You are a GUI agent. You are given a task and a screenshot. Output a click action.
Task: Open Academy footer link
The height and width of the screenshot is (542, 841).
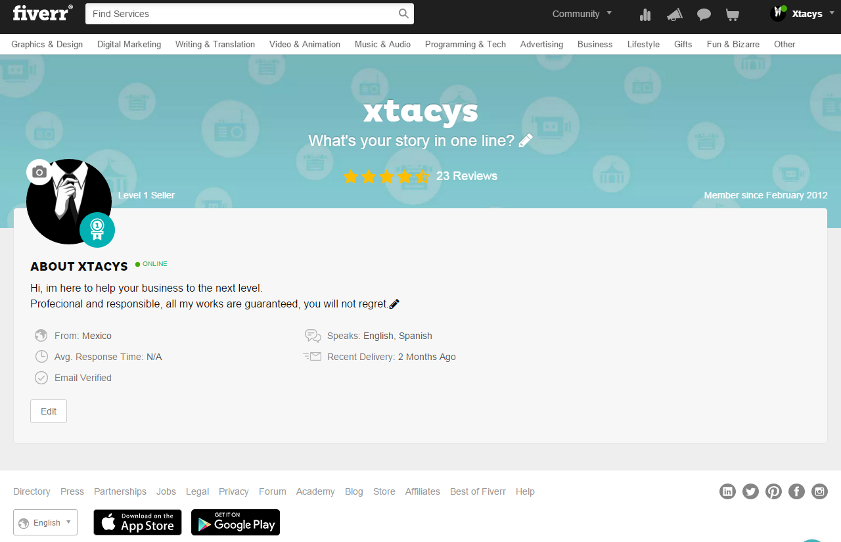coord(315,491)
